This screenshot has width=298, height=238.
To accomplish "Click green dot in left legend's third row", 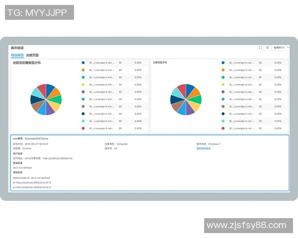I will [x=83, y=77].
